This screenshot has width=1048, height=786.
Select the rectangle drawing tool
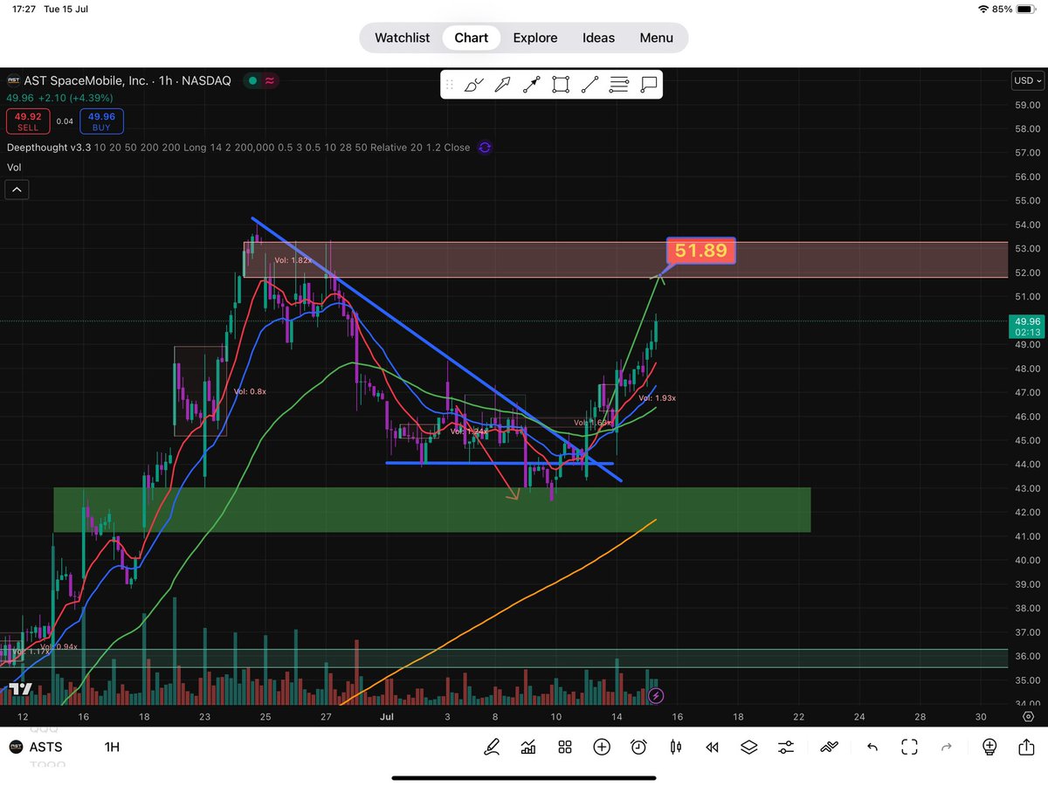click(561, 85)
